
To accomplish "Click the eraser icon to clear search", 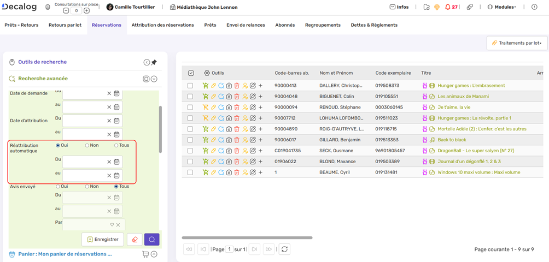I will 135,239.
